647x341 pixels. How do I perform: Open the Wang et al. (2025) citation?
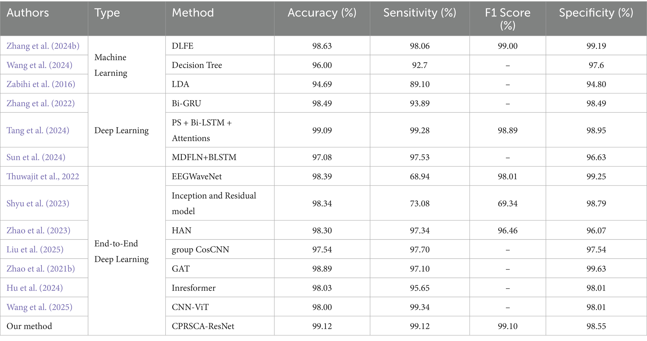(39, 307)
